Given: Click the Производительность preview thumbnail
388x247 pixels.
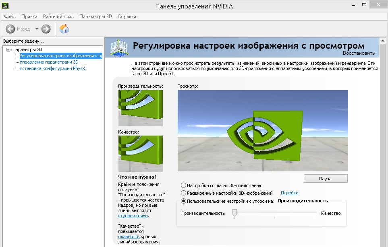Looking at the screenshot, I should coord(141,108).
